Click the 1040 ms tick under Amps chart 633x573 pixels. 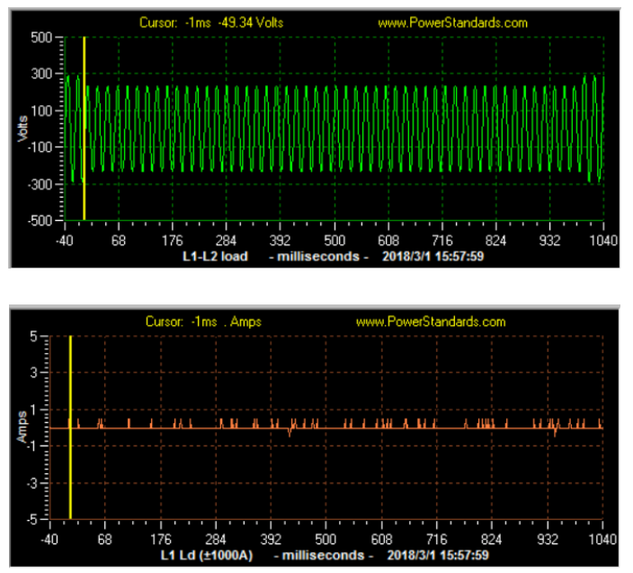click(x=600, y=540)
